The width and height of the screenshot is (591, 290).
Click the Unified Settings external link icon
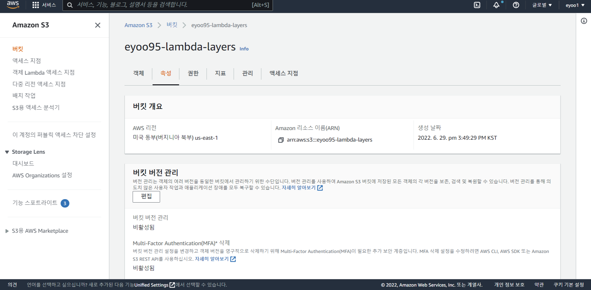tap(172, 285)
